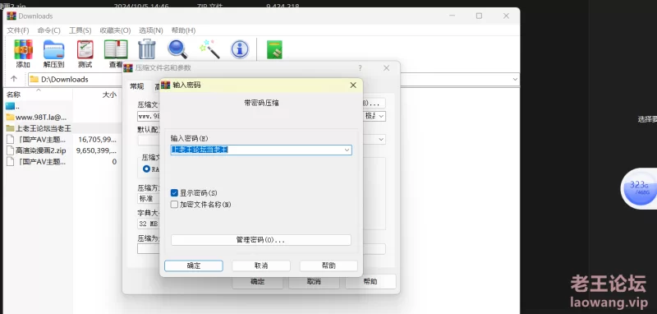The image size is (657, 314).
Task: Click OK (确定) in the password dialog
Action: pos(194,266)
